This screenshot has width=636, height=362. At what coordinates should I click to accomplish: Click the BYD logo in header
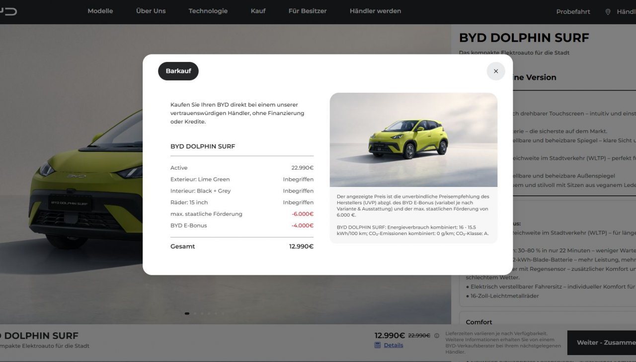pyautogui.click(x=8, y=11)
